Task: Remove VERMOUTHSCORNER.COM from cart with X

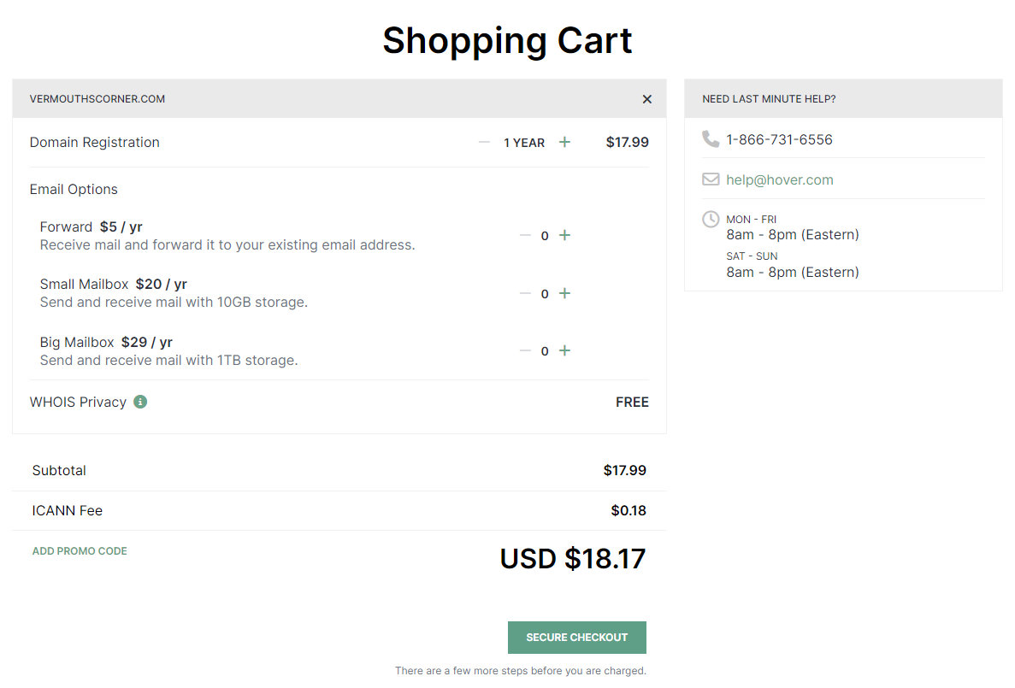Action: (647, 99)
